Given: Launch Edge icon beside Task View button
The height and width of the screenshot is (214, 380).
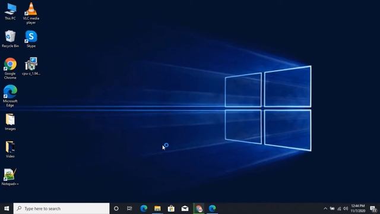Looking at the screenshot, I should tap(144, 209).
